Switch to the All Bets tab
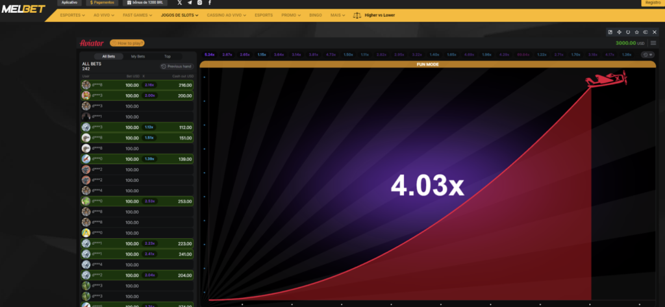The image size is (665, 307). point(108,56)
